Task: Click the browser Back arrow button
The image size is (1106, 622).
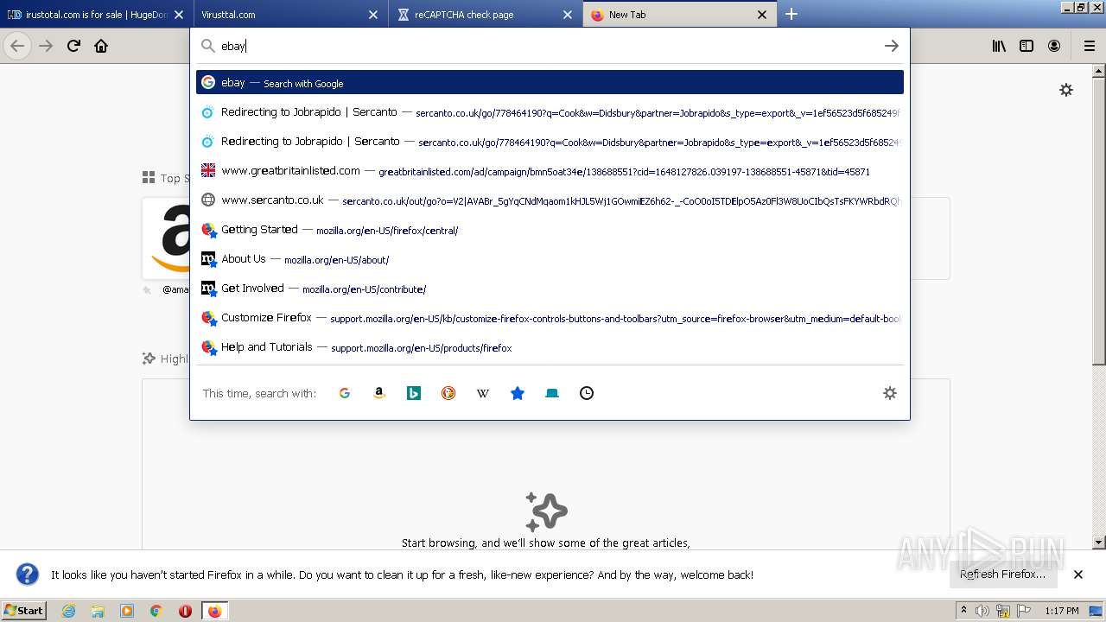Action: [17, 46]
